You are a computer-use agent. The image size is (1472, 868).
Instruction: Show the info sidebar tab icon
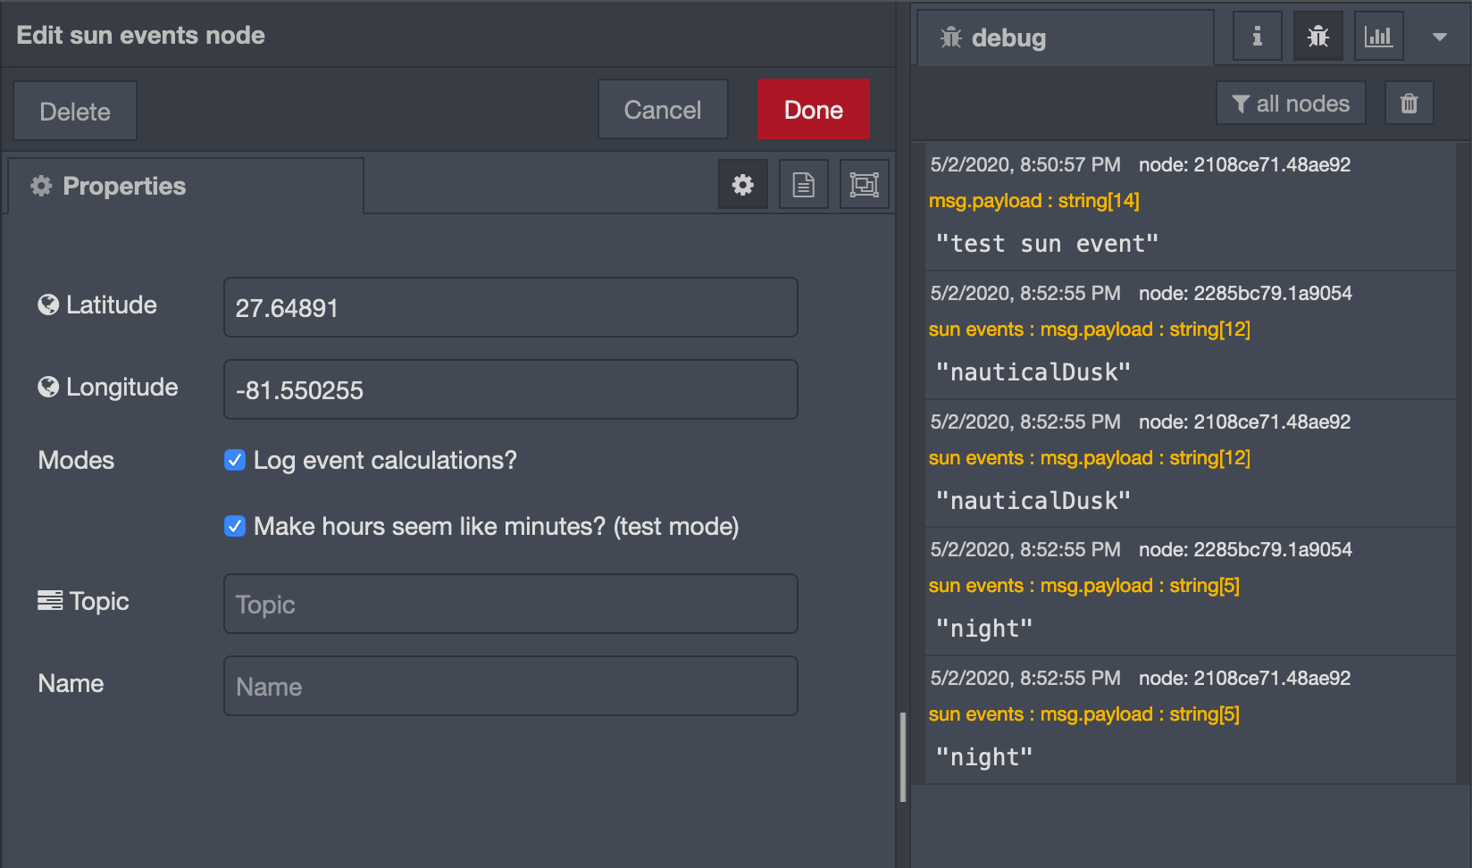[x=1257, y=37]
